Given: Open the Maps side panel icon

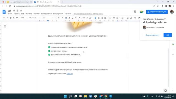Looking at the screenshot, I should [173, 45].
